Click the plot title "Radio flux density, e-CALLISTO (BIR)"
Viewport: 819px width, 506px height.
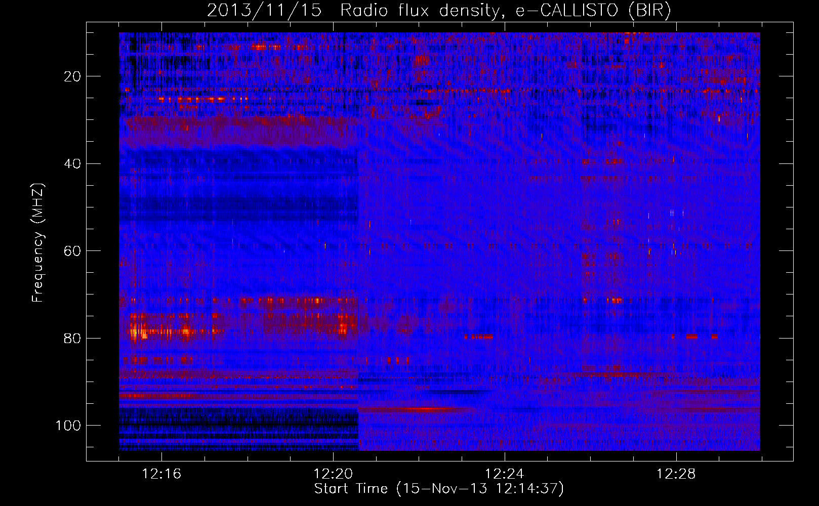point(505,11)
